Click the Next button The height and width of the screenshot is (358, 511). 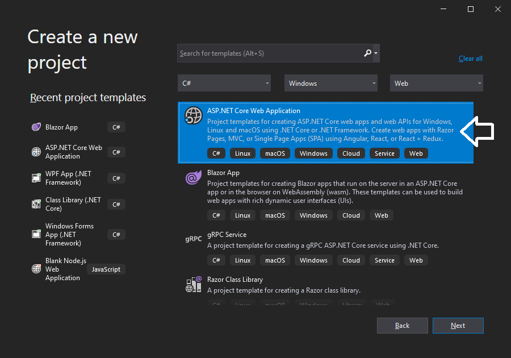click(458, 326)
